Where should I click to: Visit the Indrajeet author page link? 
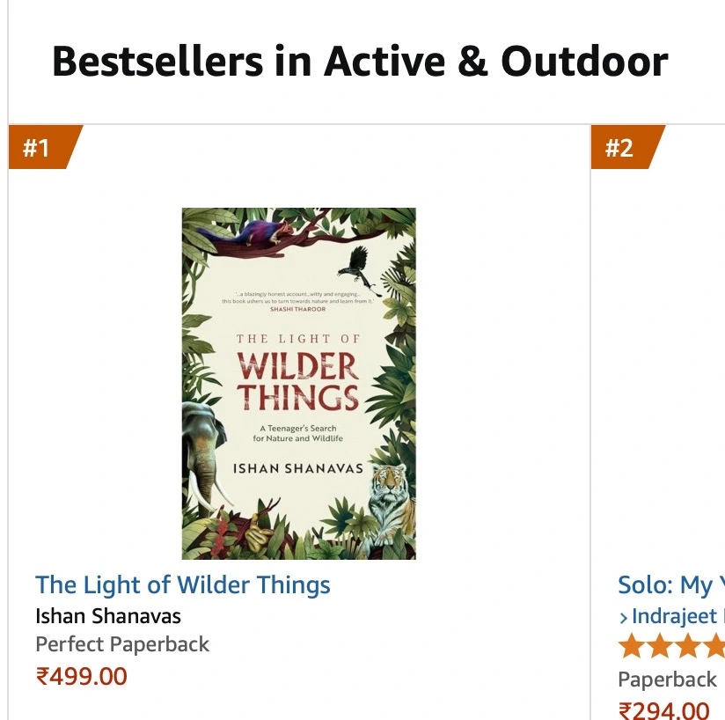click(677, 615)
